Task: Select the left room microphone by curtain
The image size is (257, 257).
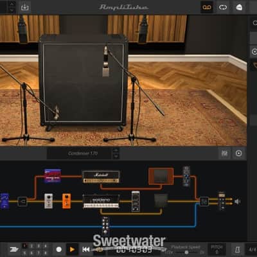Action: tap(22, 29)
